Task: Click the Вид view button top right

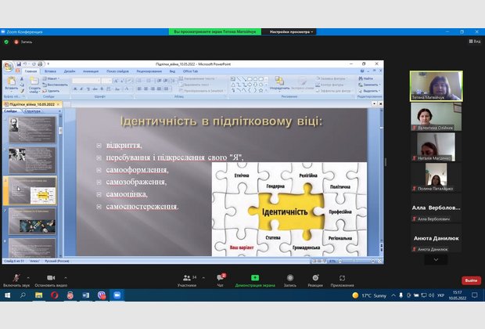Action: click(x=474, y=42)
